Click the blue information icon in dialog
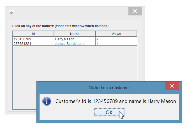This screenshot has width=187, height=129. [x=47, y=101]
